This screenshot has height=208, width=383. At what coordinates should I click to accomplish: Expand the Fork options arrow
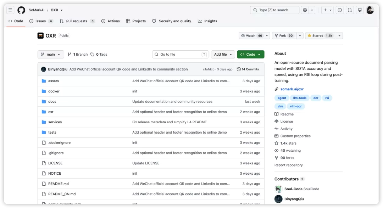[300, 36]
